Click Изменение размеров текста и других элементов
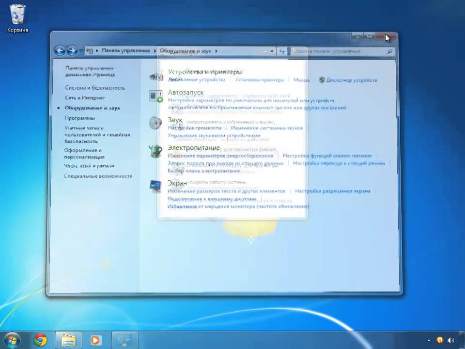This screenshot has width=465, height=349. pos(226,191)
